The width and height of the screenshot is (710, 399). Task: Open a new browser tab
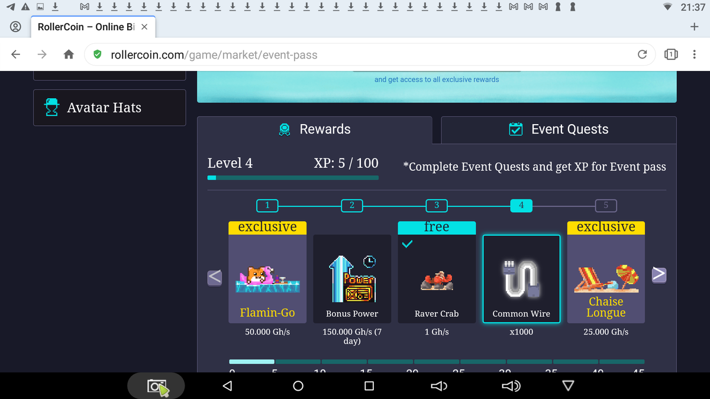[695, 27]
